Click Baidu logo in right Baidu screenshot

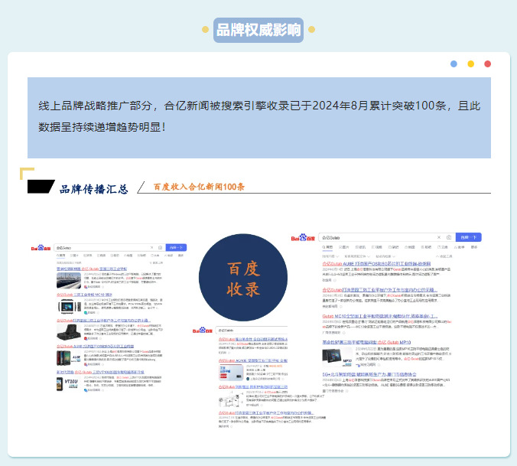303,237
